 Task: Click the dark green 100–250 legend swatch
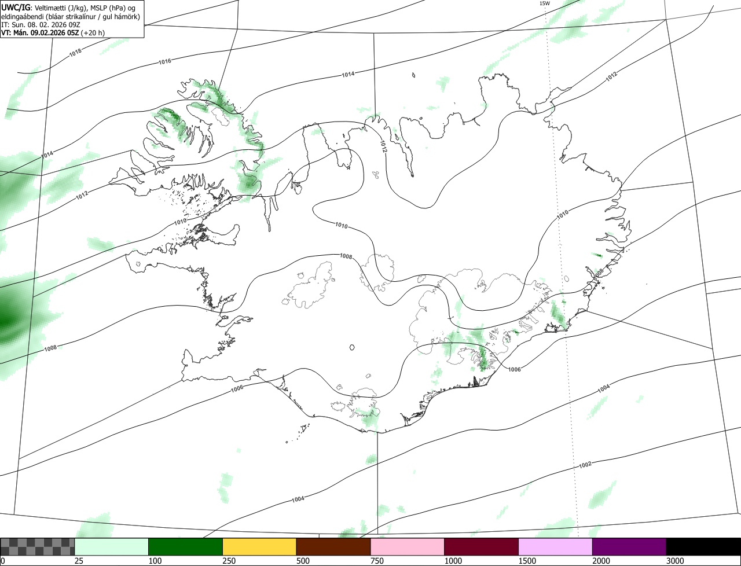(186, 547)
